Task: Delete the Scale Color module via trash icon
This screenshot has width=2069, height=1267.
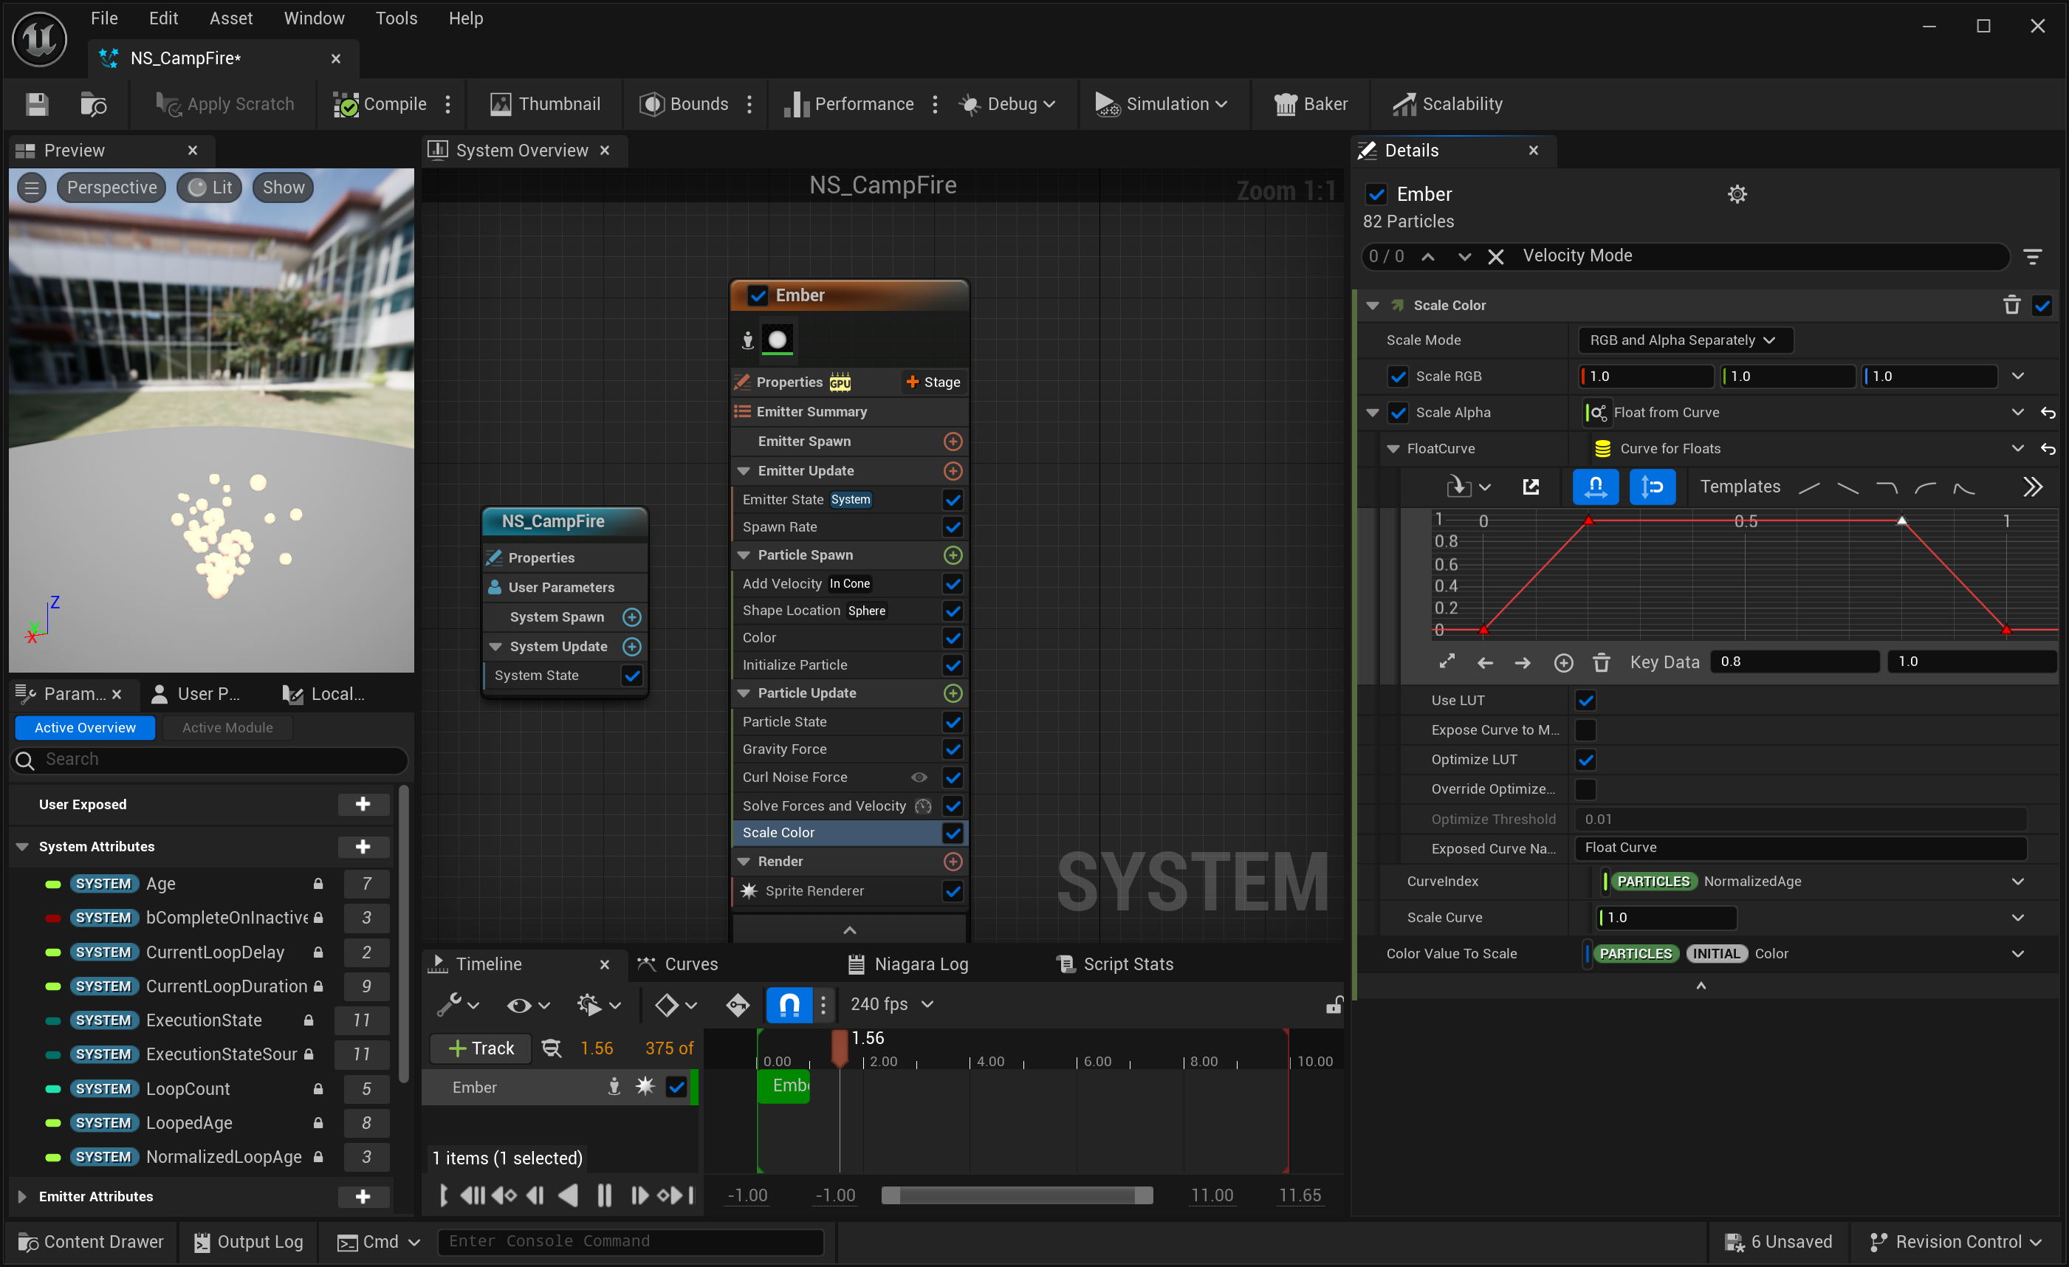Action: [x=2011, y=305]
